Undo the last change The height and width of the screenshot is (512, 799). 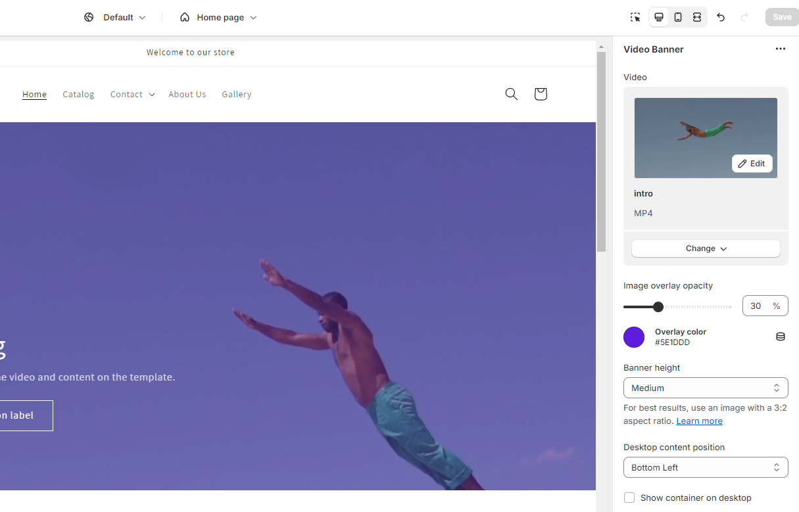[x=721, y=17]
